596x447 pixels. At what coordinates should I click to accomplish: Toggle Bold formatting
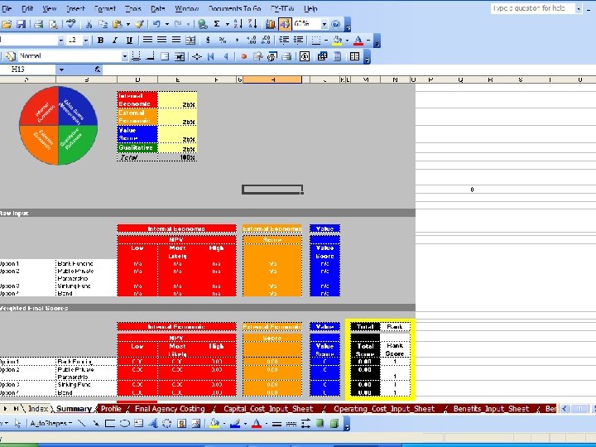click(x=100, y=41)
